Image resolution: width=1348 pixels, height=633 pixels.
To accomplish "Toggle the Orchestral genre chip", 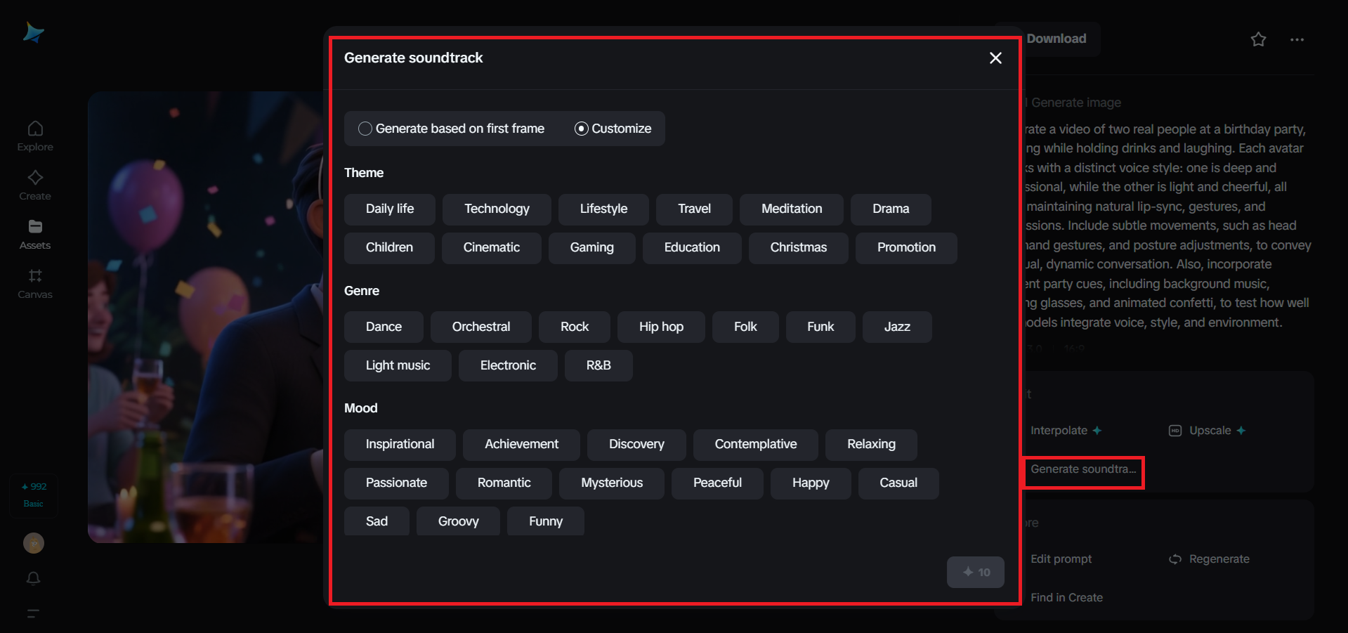I will click(481, 327).
